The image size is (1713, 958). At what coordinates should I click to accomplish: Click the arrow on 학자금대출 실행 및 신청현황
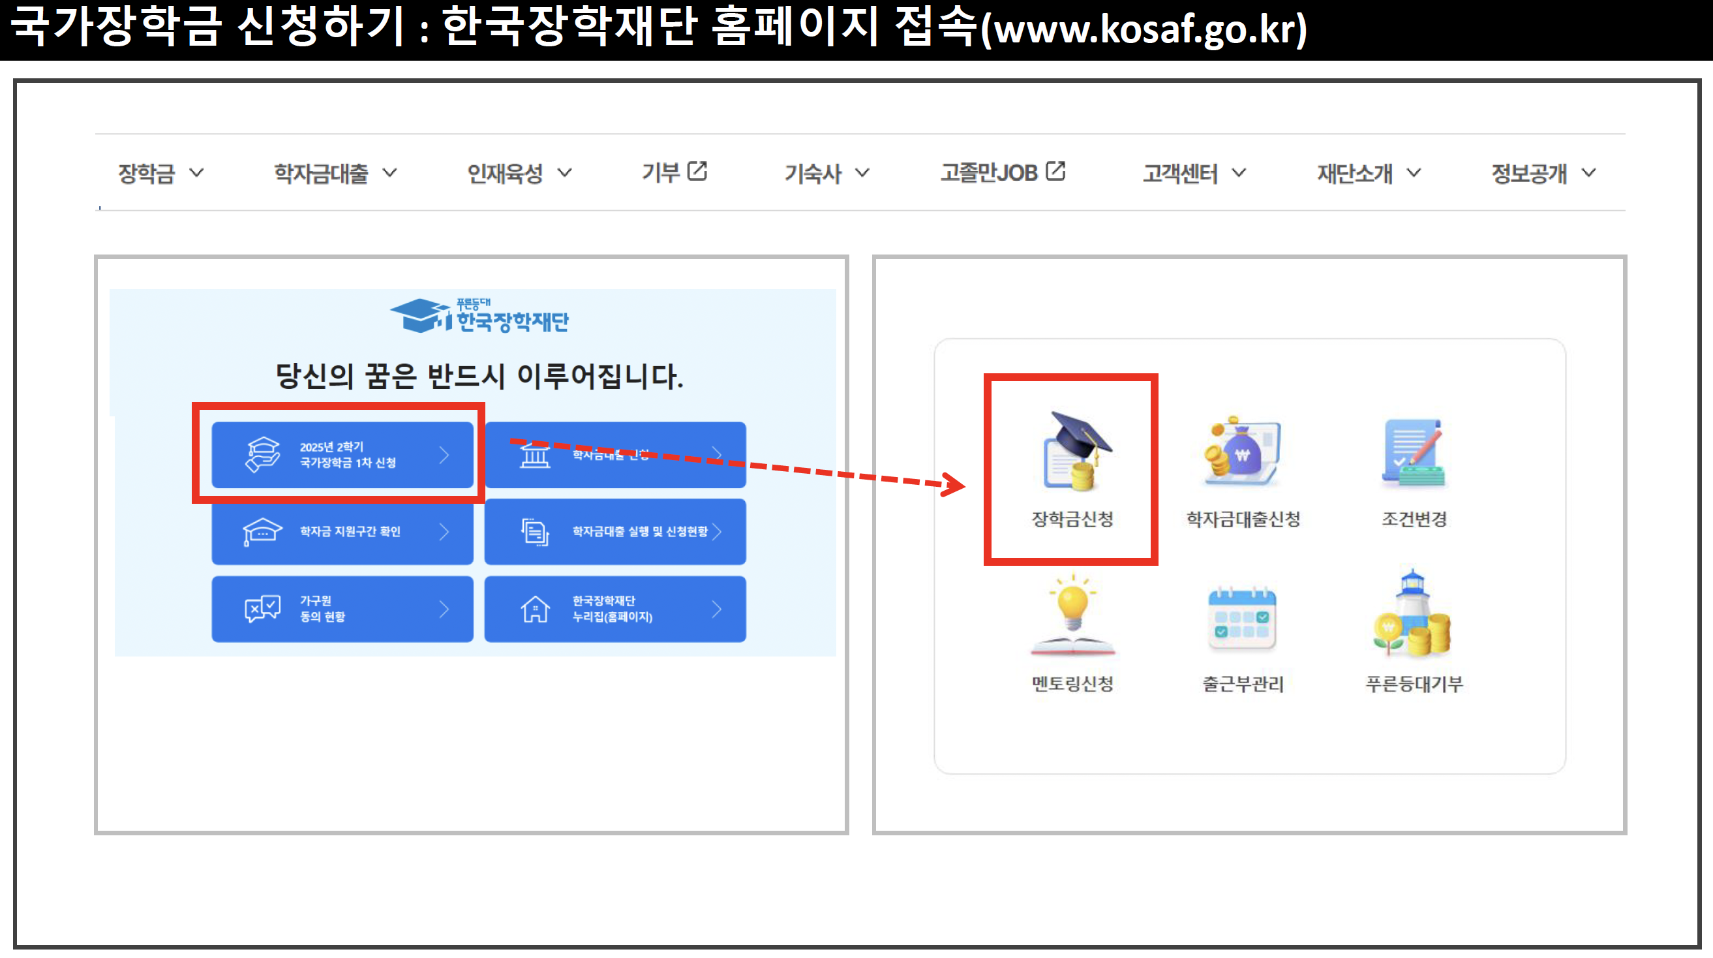(x=716, y=532)
